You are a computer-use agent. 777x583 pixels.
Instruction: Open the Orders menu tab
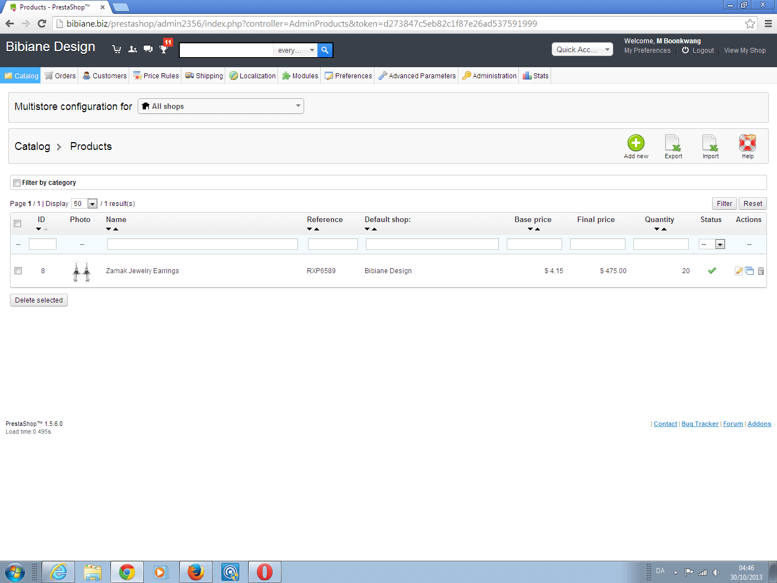pyautogui.click(x=60, y=76)
